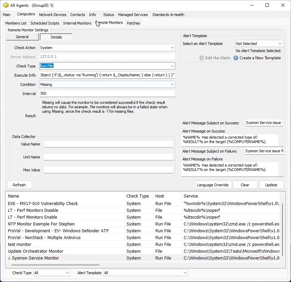The width and height of the screenshot is (291, 282).
Task: Click the Server Address field
Action: (107, 57)
